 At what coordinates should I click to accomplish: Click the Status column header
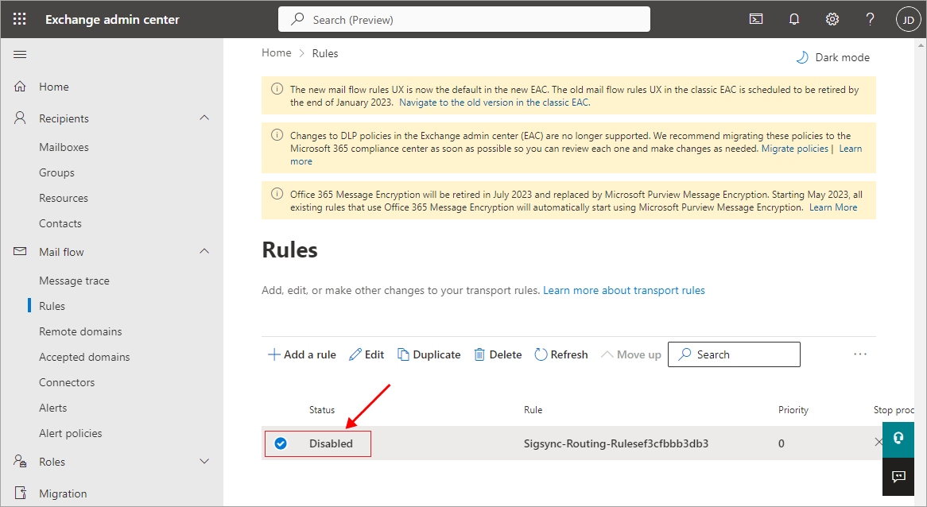tap(322, 410)
